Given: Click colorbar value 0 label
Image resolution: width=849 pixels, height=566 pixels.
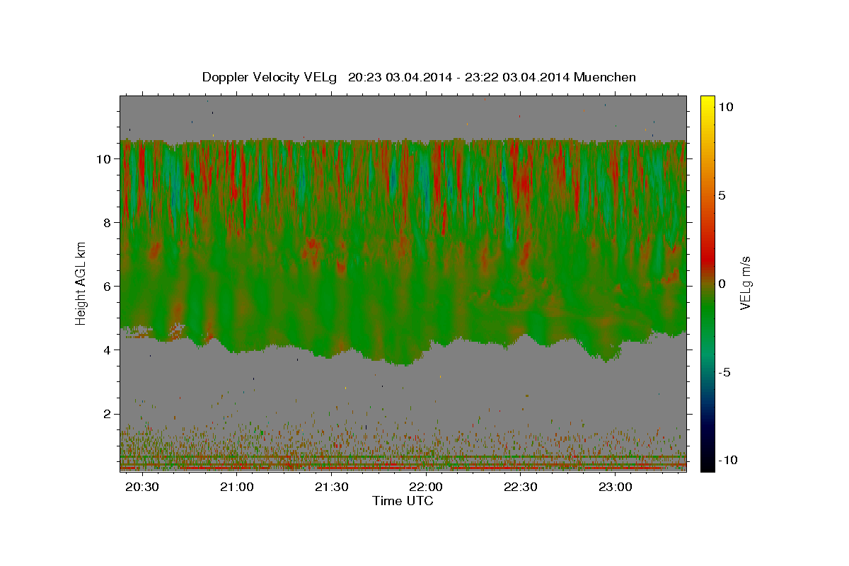Looking at the screenshot, I should [x=723, y=284].
